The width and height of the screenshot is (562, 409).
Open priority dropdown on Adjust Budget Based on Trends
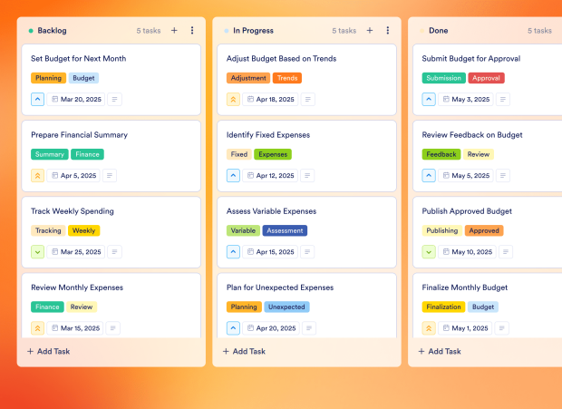pyautogui.click(x=233, y=100)
